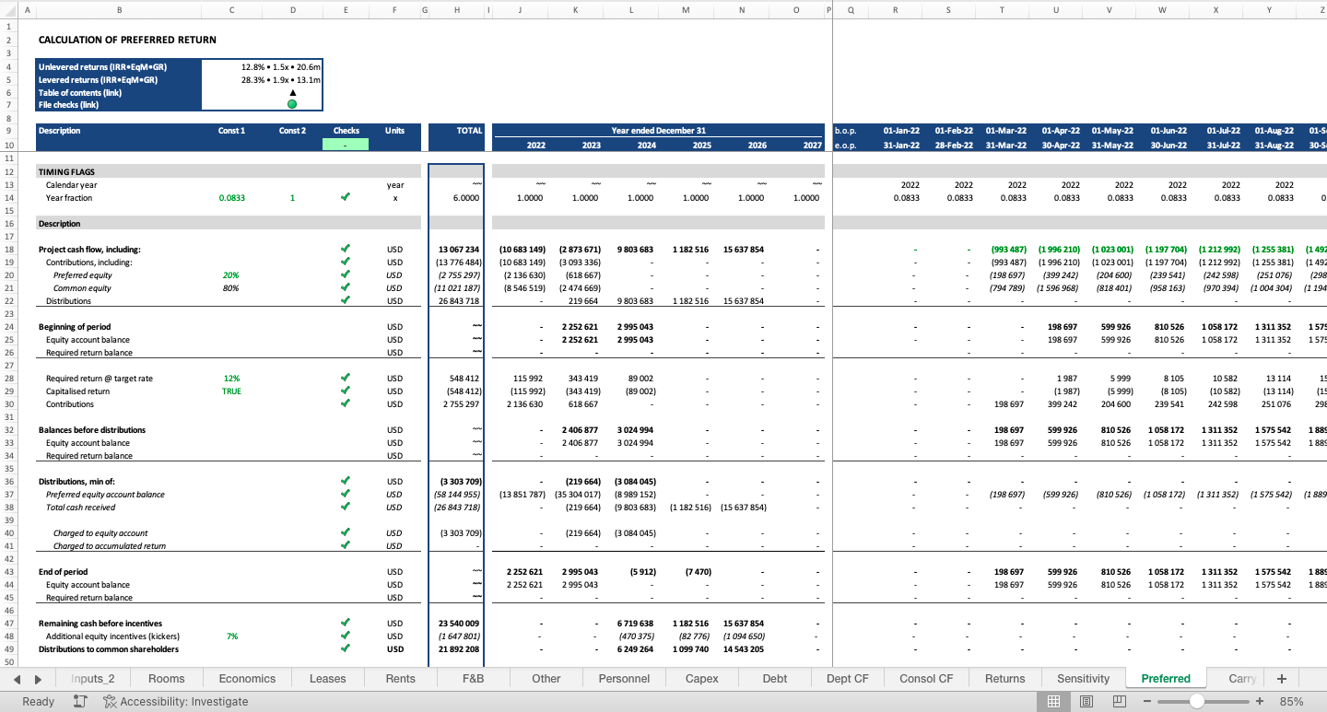Open the Sensitivity sheet tab
The width and height of the screenshot is (1327, 712).
(x=1084, y=679)
